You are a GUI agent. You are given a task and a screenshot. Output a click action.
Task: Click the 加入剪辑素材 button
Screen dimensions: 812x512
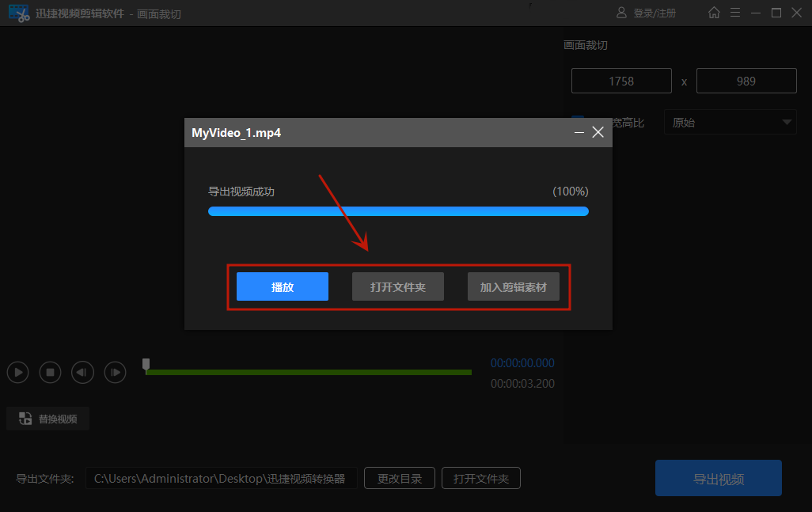point(514,286)
